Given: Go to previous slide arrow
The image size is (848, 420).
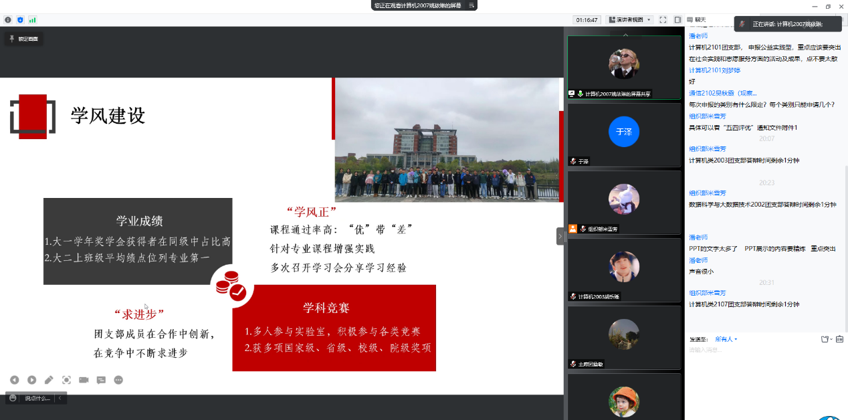Looking at the screenshot, I should pos(14,380).
